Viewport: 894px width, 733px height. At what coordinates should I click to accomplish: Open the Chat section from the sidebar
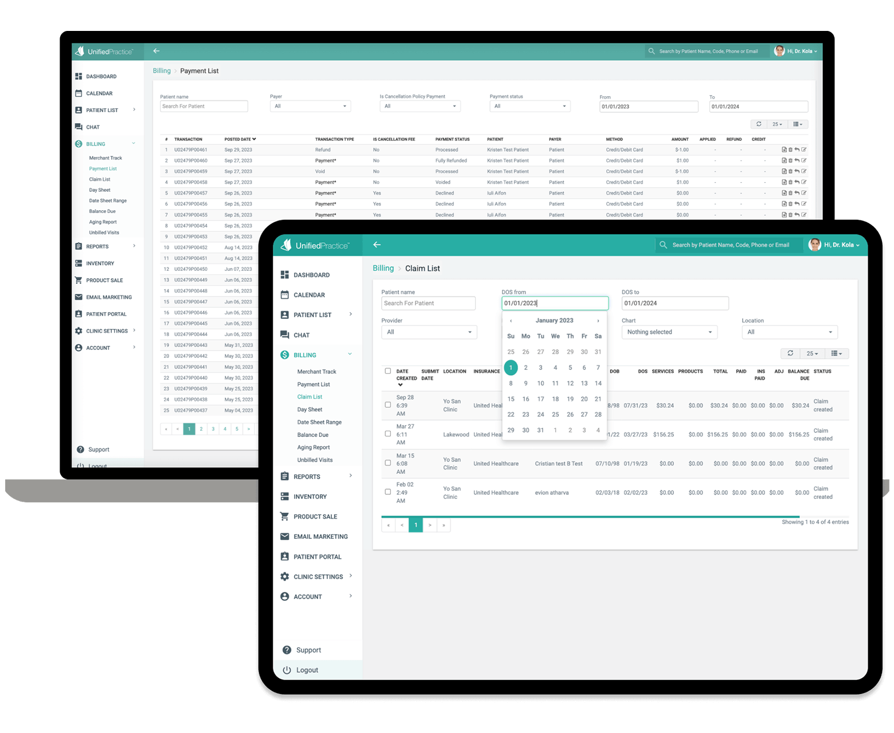pos(301,334)
